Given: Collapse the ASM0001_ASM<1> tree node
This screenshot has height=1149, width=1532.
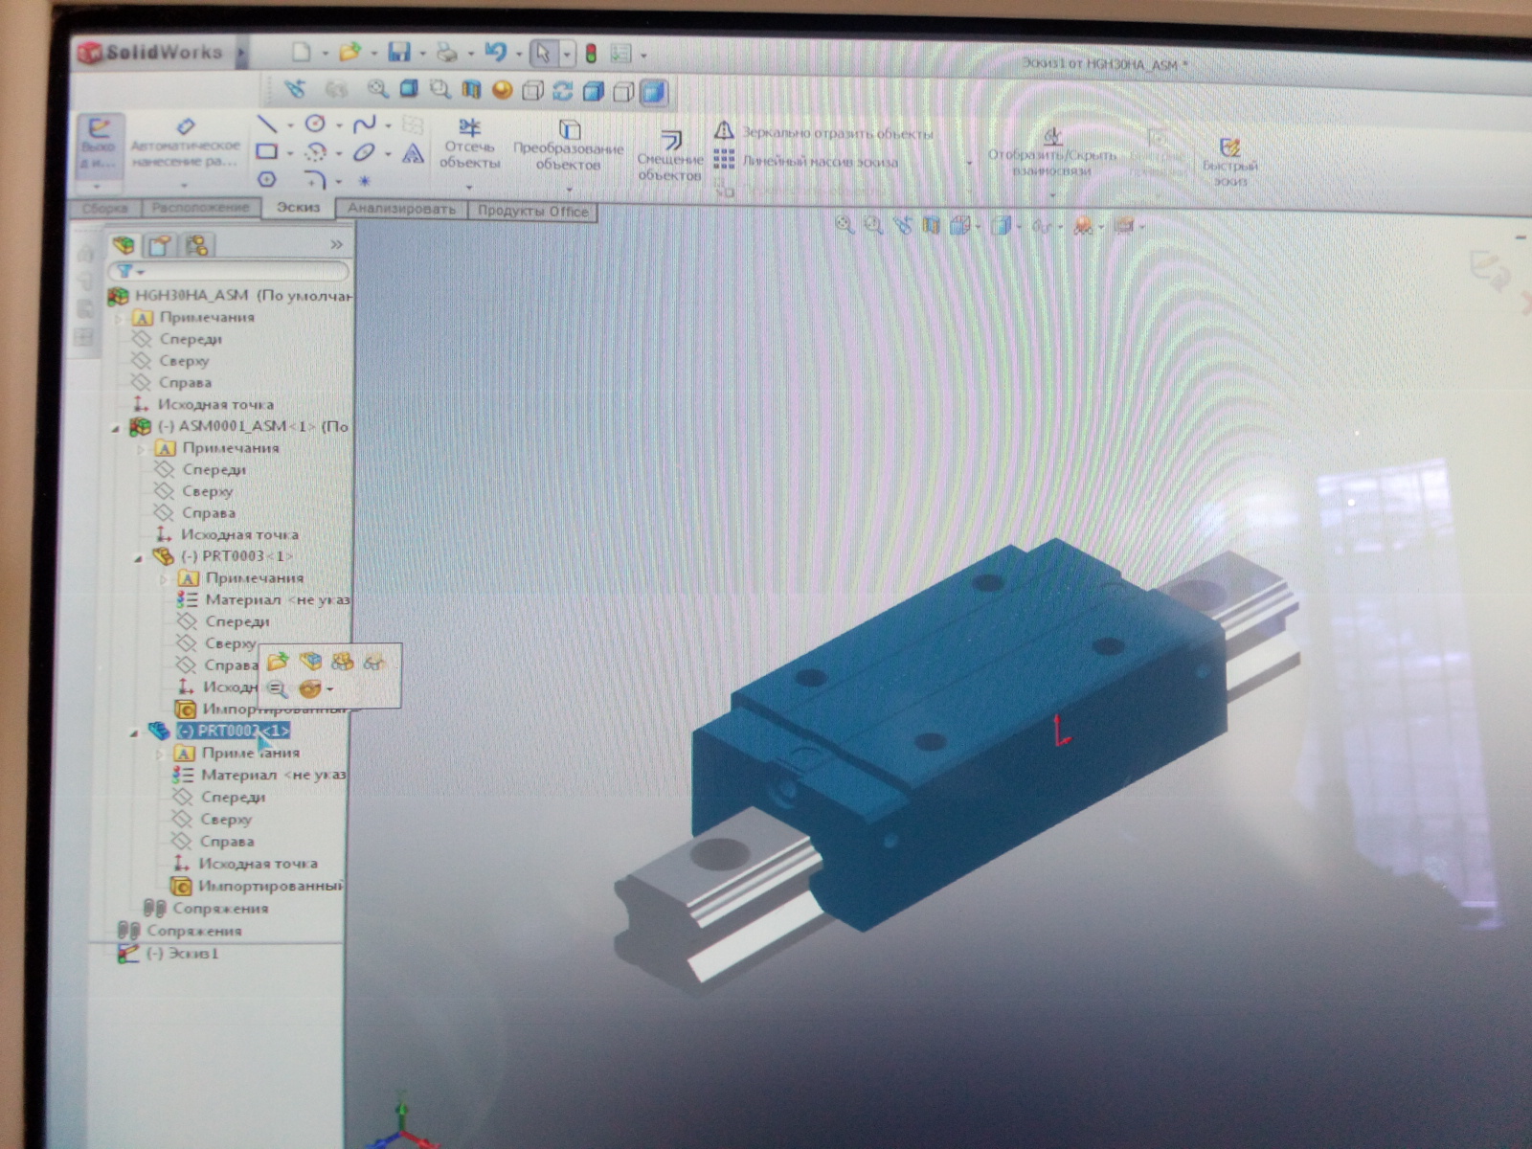Looking at the screenshot, I should [116, 428].
